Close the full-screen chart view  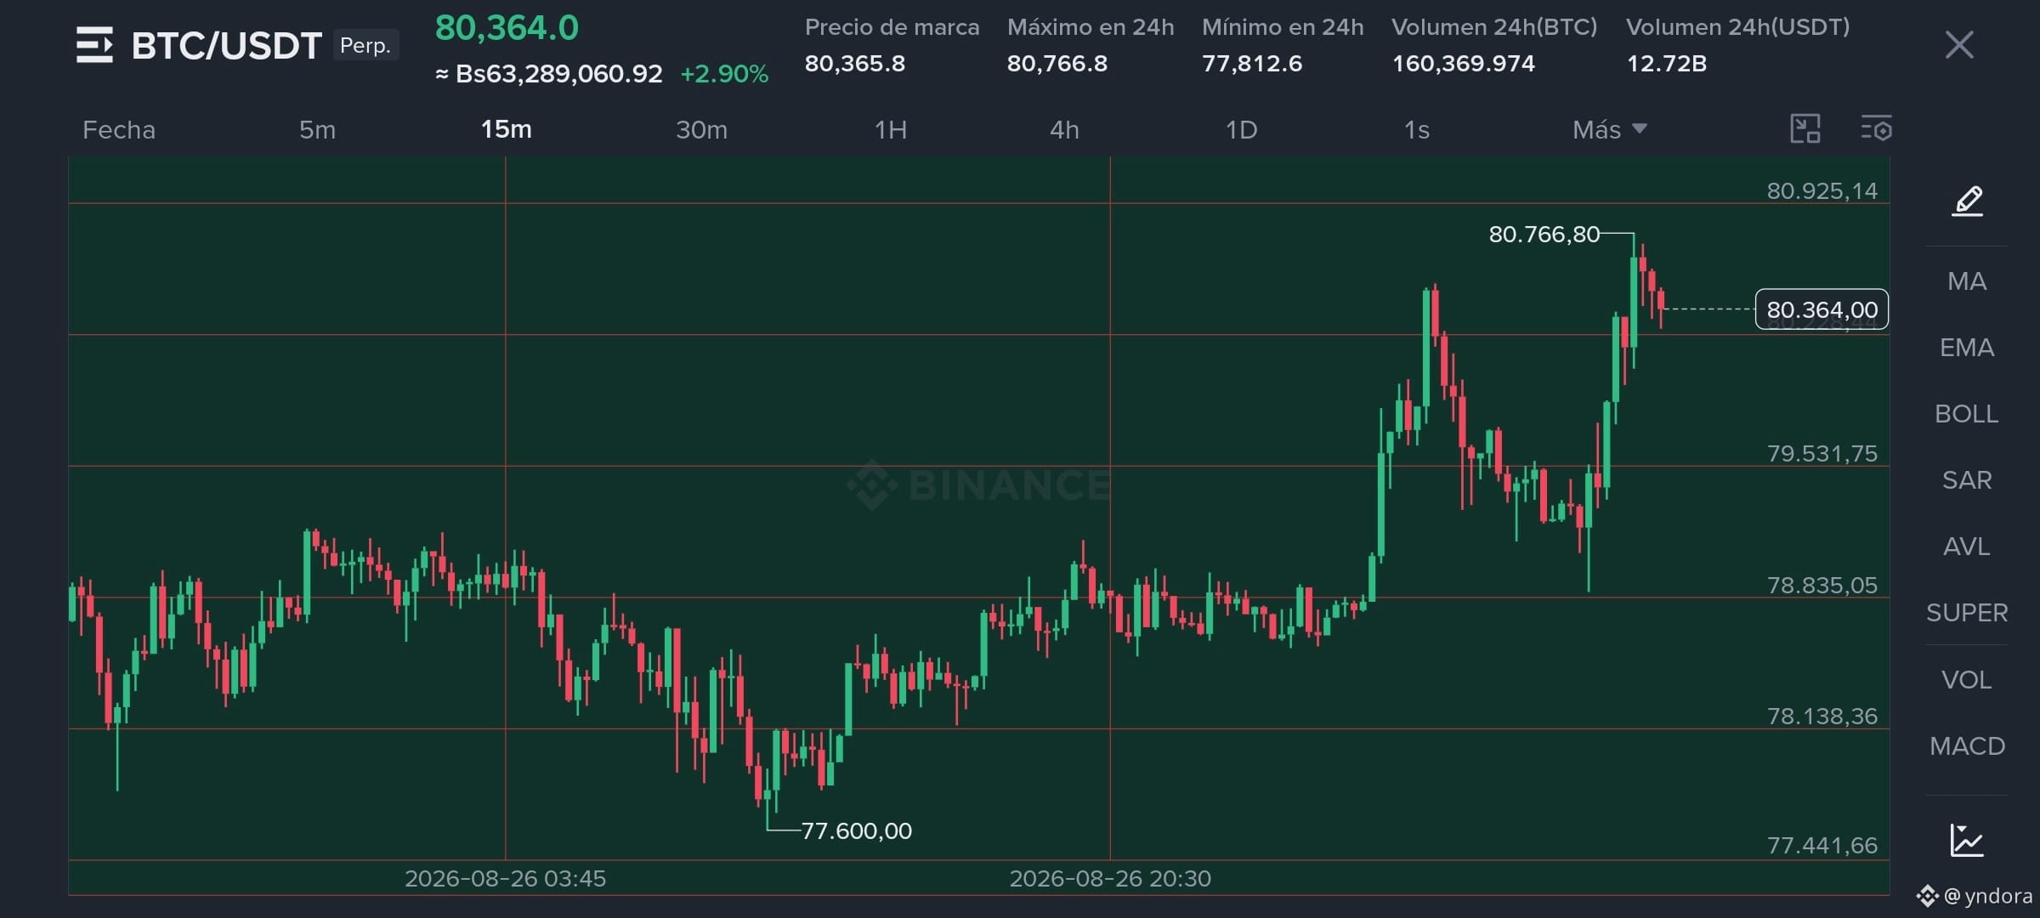tap(1959, 45)
